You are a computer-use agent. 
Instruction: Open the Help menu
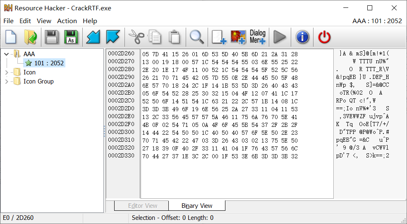click(90, 21)
